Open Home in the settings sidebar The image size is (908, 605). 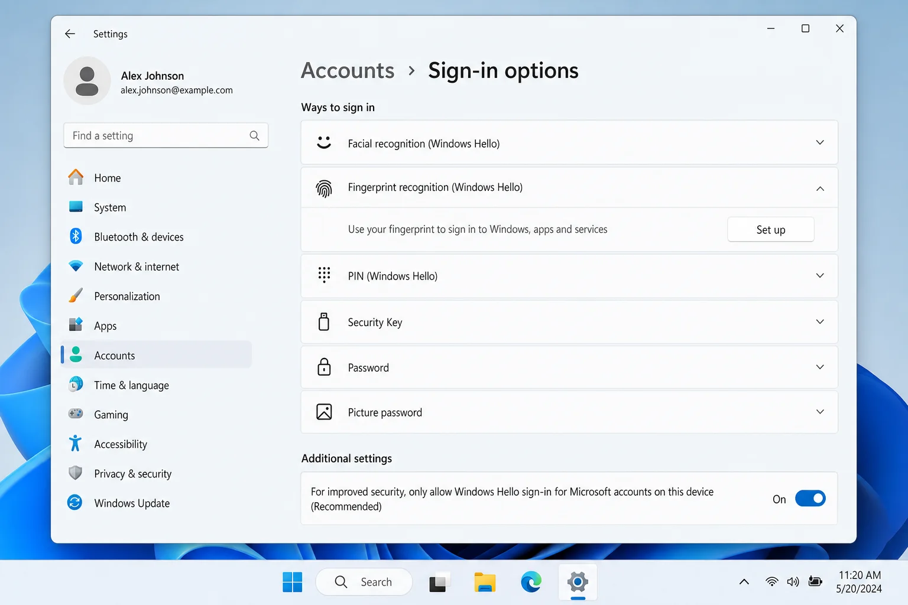point(156,178)
